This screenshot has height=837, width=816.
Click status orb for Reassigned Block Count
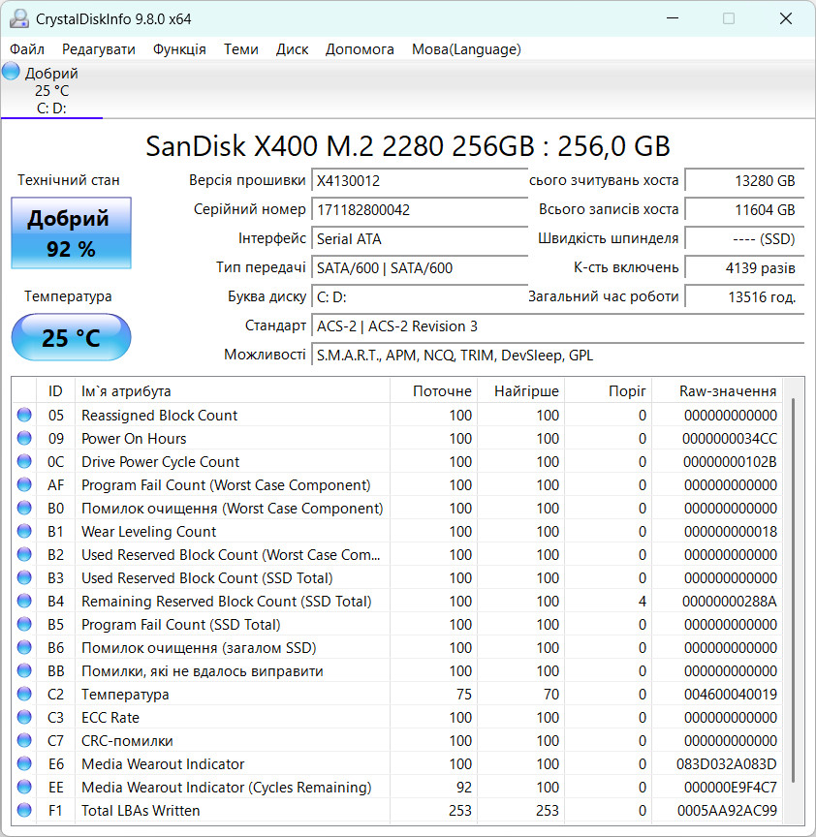(x=24, y=415)
